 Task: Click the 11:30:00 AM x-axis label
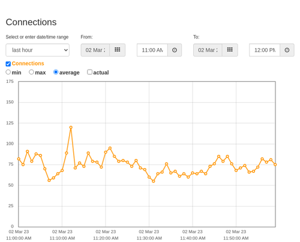click(x=149, y=238)
